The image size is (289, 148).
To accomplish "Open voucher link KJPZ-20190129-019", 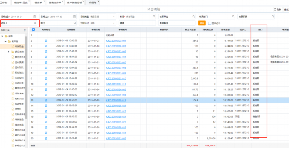I will tap(116, 100).
